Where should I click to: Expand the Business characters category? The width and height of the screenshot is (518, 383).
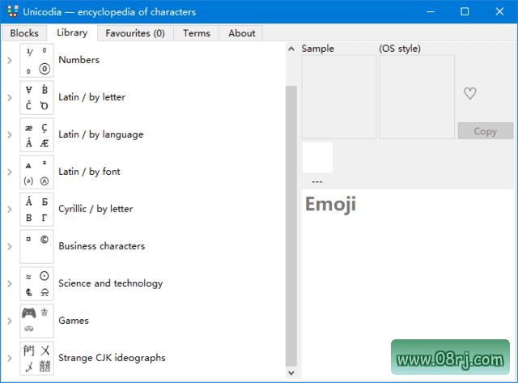pyautogui.click(x=10, y=246)
